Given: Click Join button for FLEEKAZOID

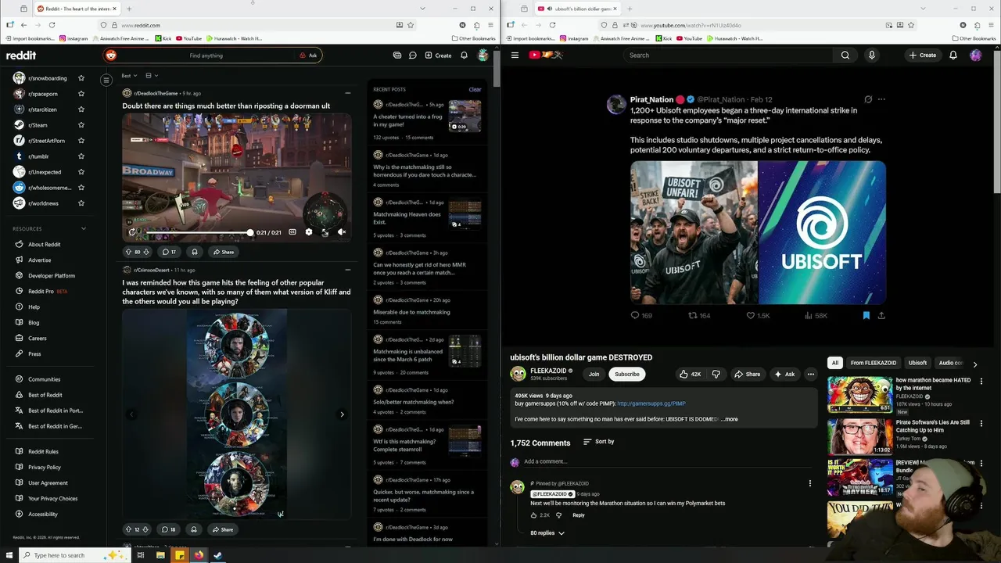Looking at the screenshot, I should (594, 375).
